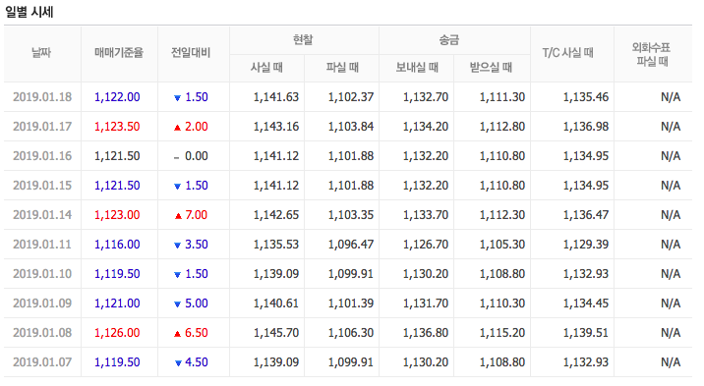
Task: Click receive value 1,111.30
Action: pos(502,97)
